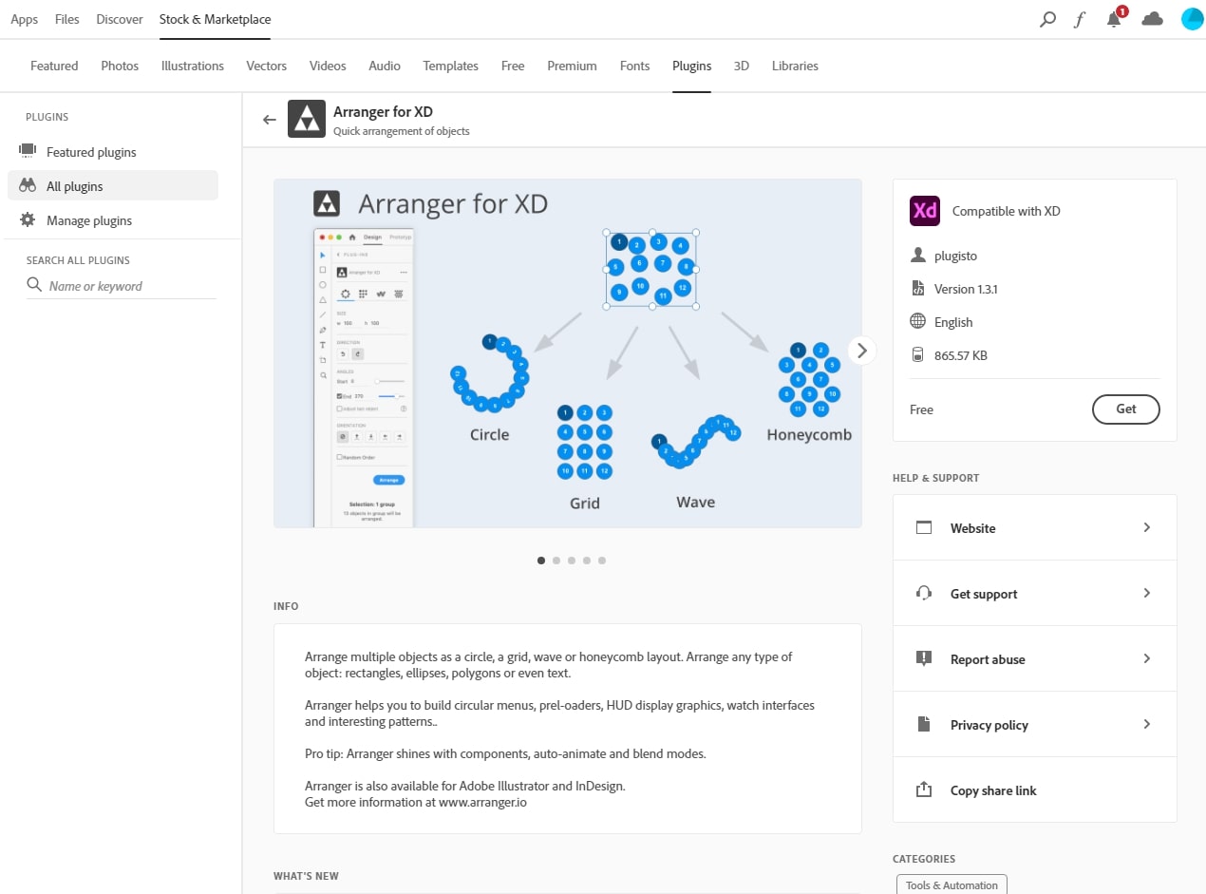Click the Arranger for XD plugin logo icon
This screenshot has width=1206, height=894.
coord(307,119)
